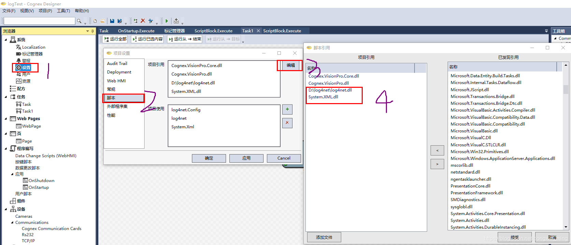Click the Save floppy-disk icon
This screenshot has height=245, width=571.
tap(112, 21)
